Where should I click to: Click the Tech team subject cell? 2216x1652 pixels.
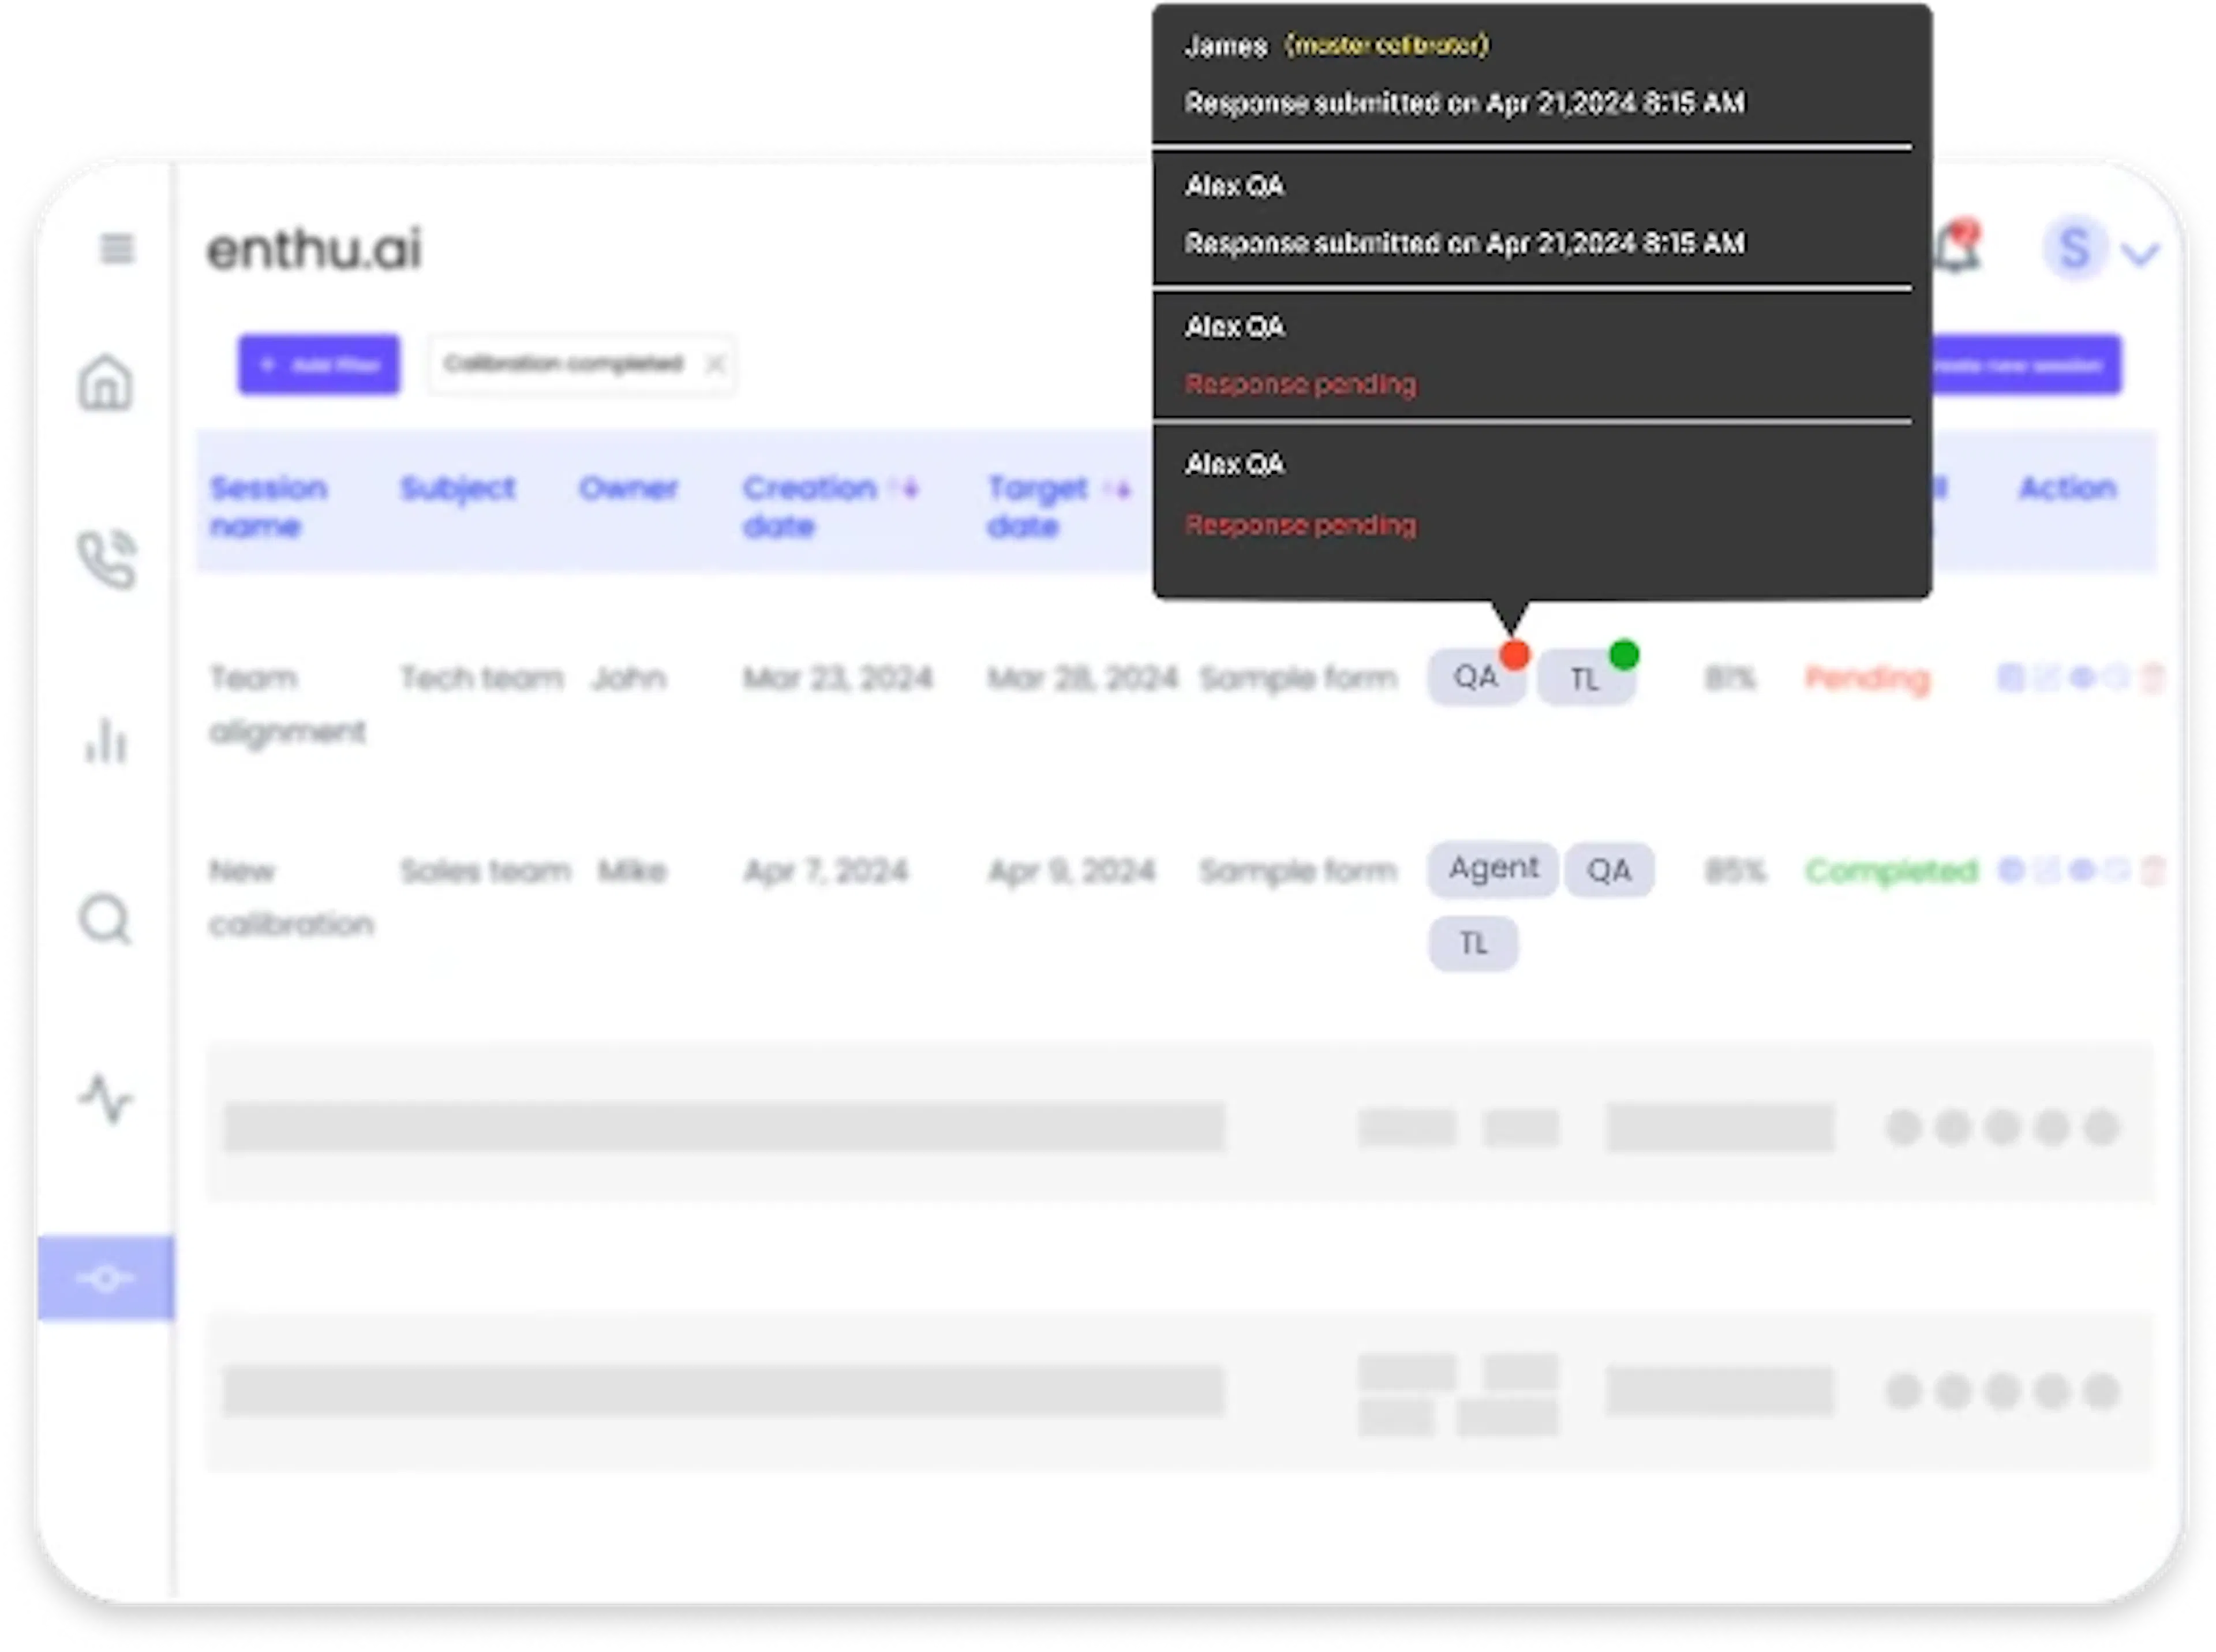(482, 678)
